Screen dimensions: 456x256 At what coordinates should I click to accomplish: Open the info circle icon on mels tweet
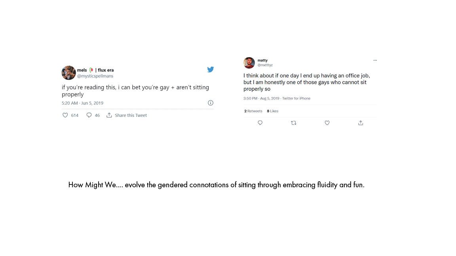pyautogui.click(x=211, y=103)
